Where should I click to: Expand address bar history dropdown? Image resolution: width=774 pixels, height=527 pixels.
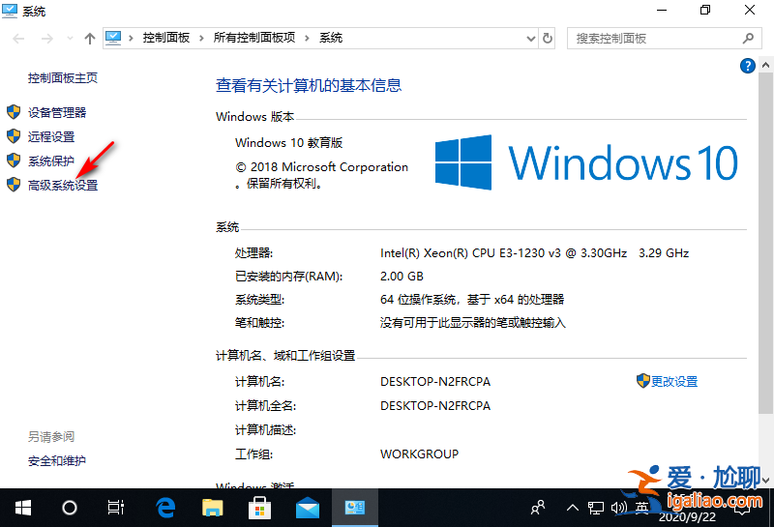tap(530, 39)
